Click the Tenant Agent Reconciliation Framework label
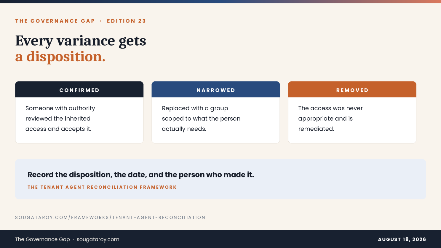 pyautogui.click(x=102, y=187)
